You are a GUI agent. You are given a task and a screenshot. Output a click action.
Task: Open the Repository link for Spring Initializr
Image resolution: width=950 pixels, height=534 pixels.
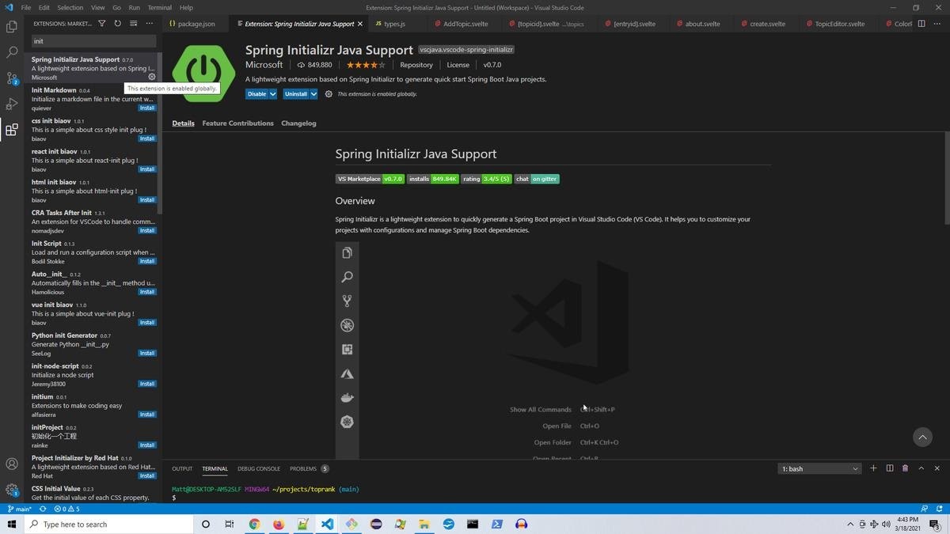click(416, 65)
